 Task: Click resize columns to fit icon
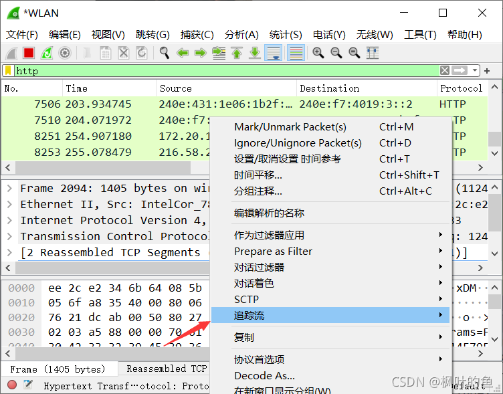coord(373,53)
